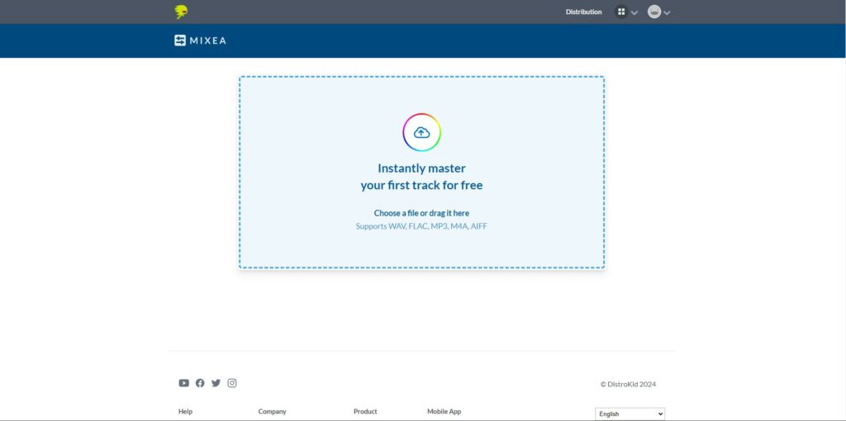846x421 pixels.
Task: Click the Mobile App footer heading
Action: (444, 411)
